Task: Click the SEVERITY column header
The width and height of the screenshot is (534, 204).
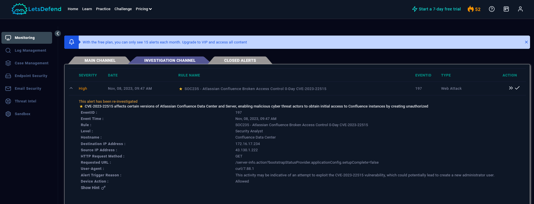Action: (x=88, y=75)
